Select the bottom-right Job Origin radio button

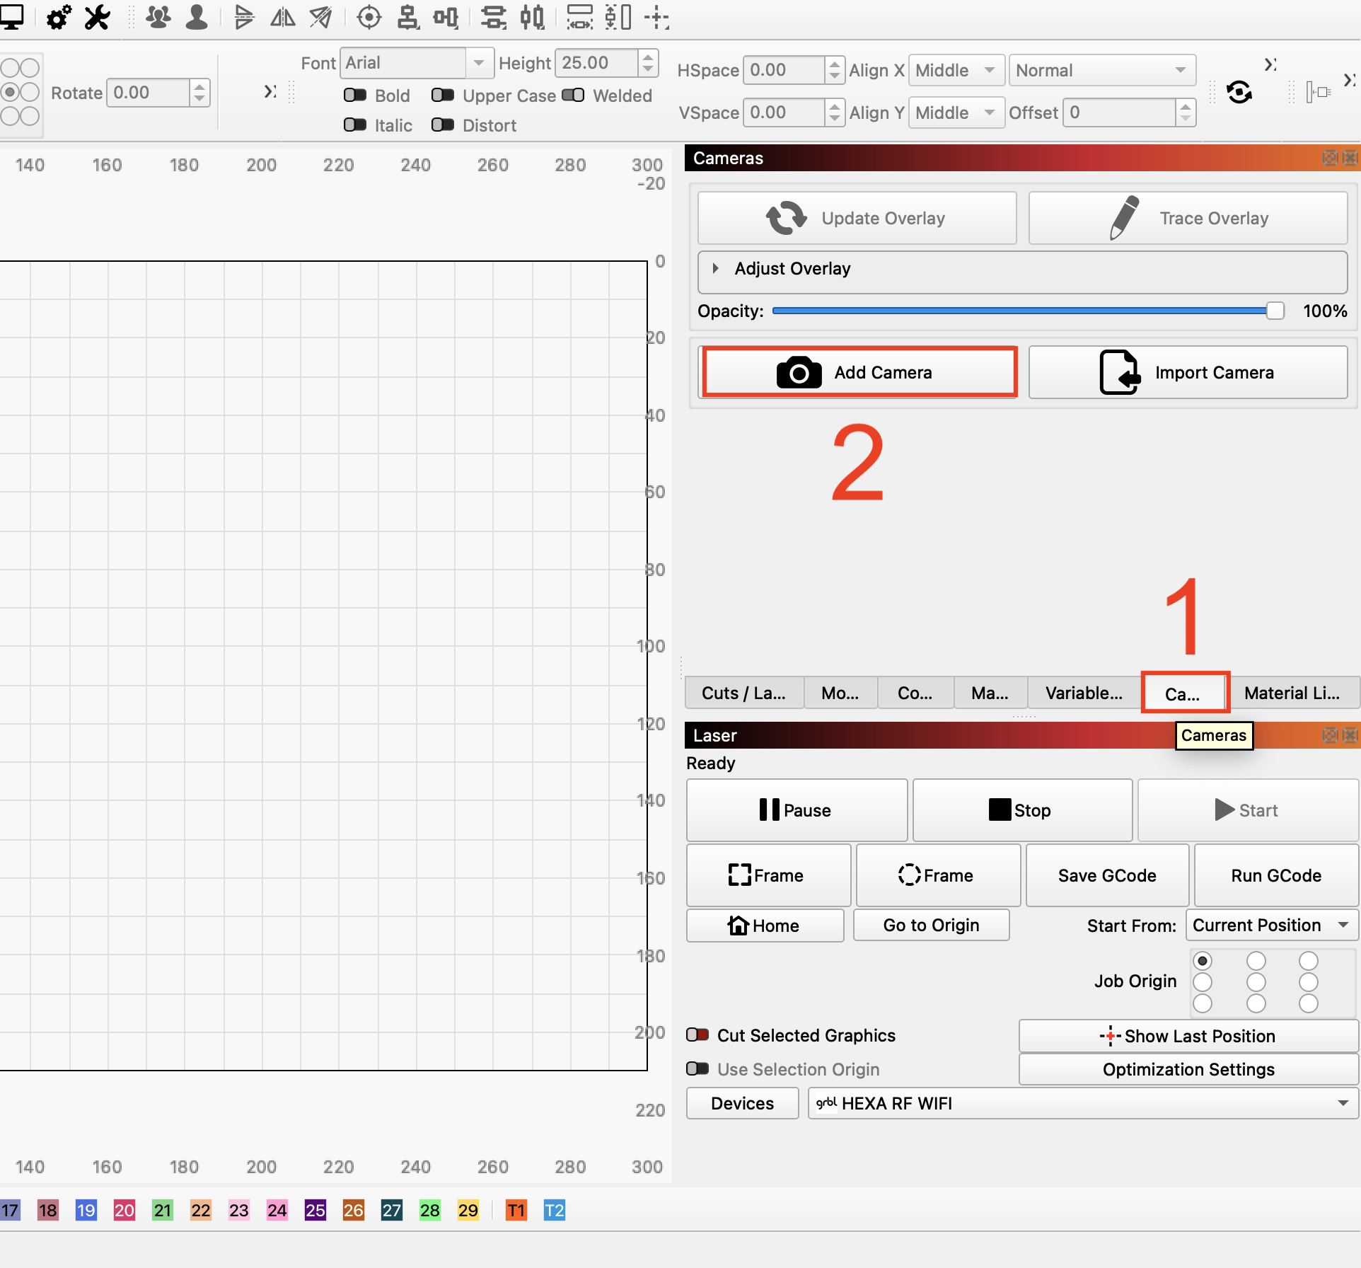tap(1309, 1003)
